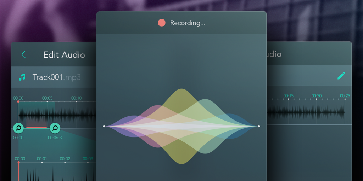Click the 00:25 marker on right panel
The width and height of the screenshot is (363, 181).
(x=345, y=96)
